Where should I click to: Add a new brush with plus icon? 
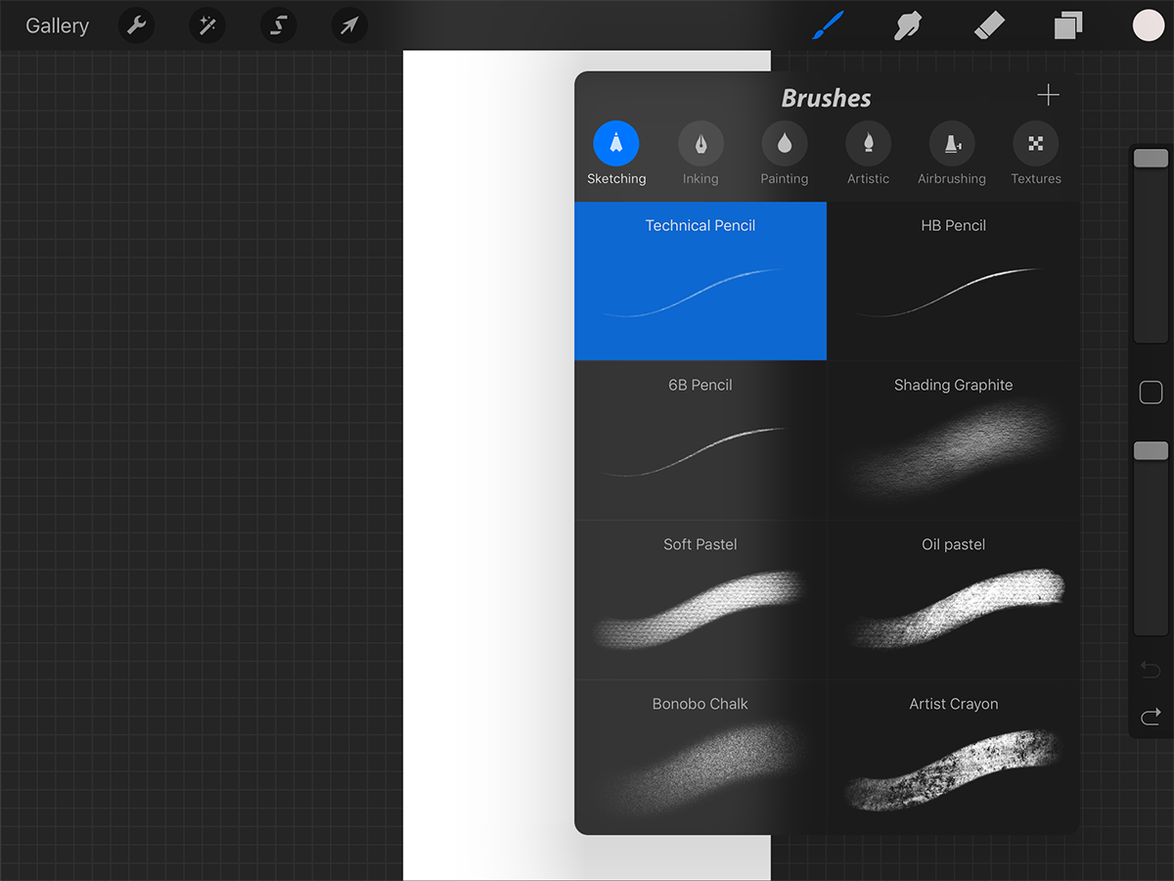coord(1048,95)
